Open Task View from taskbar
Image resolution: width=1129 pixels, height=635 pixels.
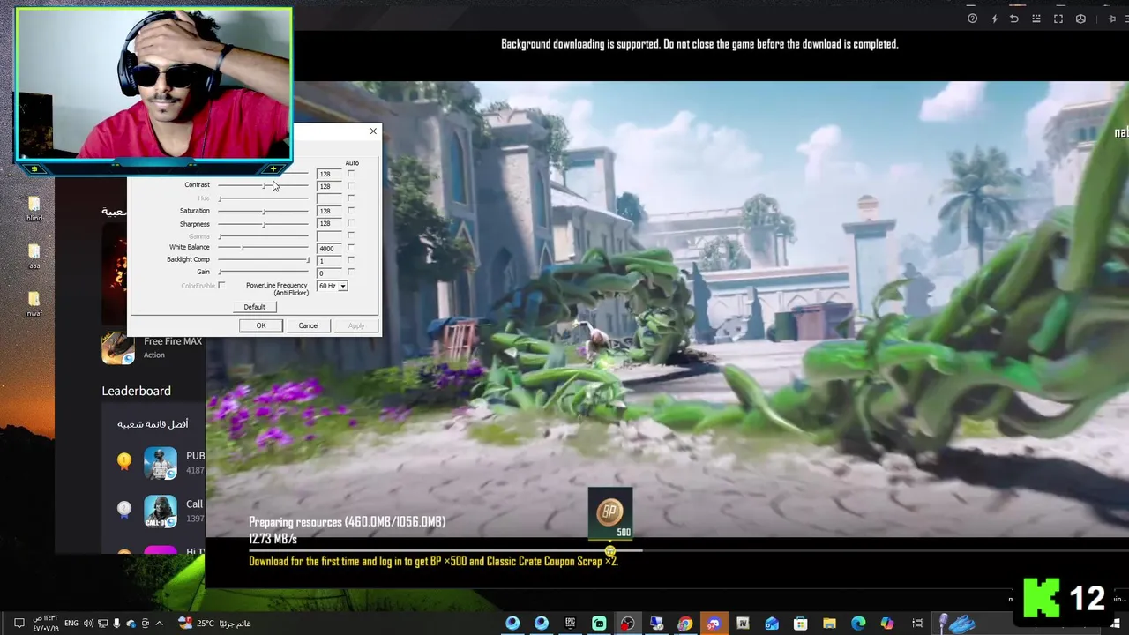tap(917, 624)
